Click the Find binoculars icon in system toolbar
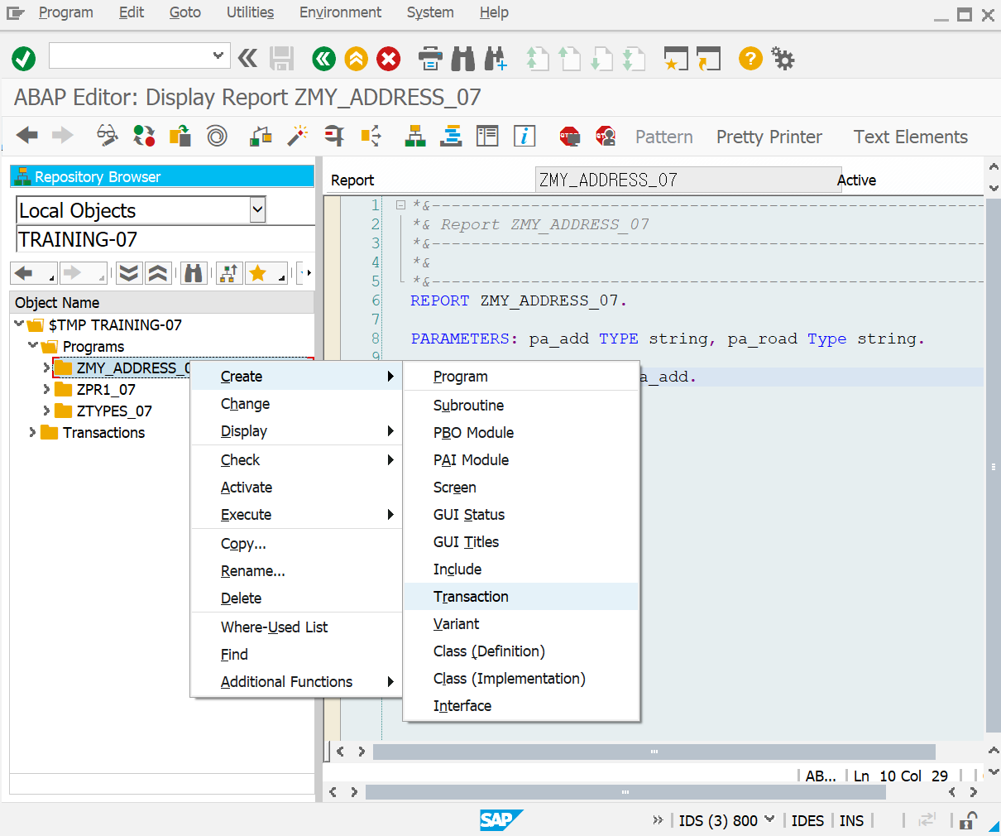The image size is (1001, 836). (x=462, y=58)
